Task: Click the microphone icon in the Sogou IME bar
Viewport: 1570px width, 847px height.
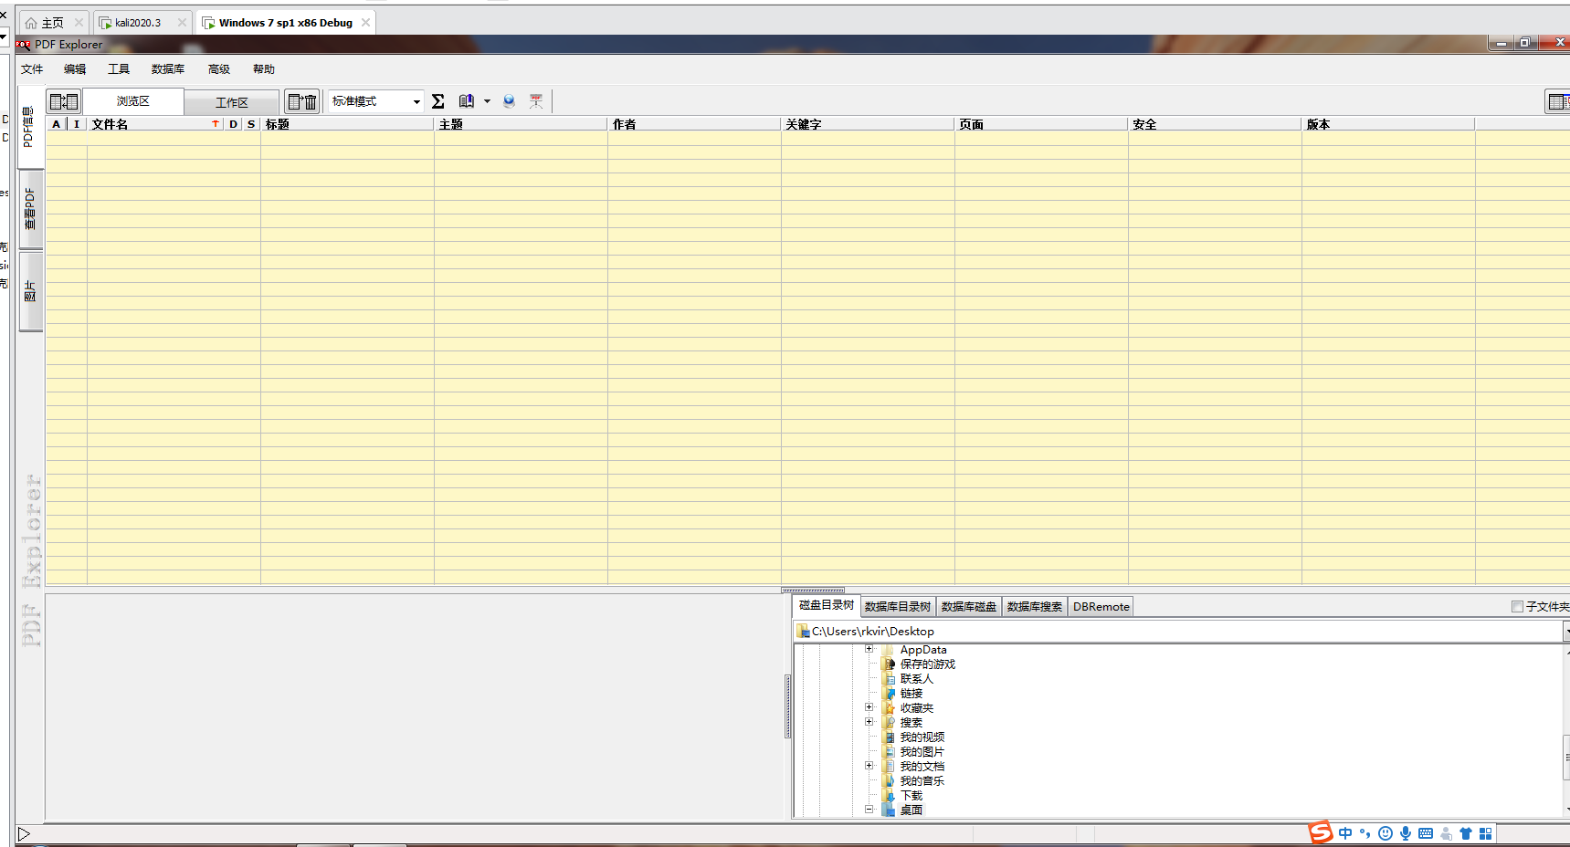Action: pyautogui.click(x=1406, y=833)
